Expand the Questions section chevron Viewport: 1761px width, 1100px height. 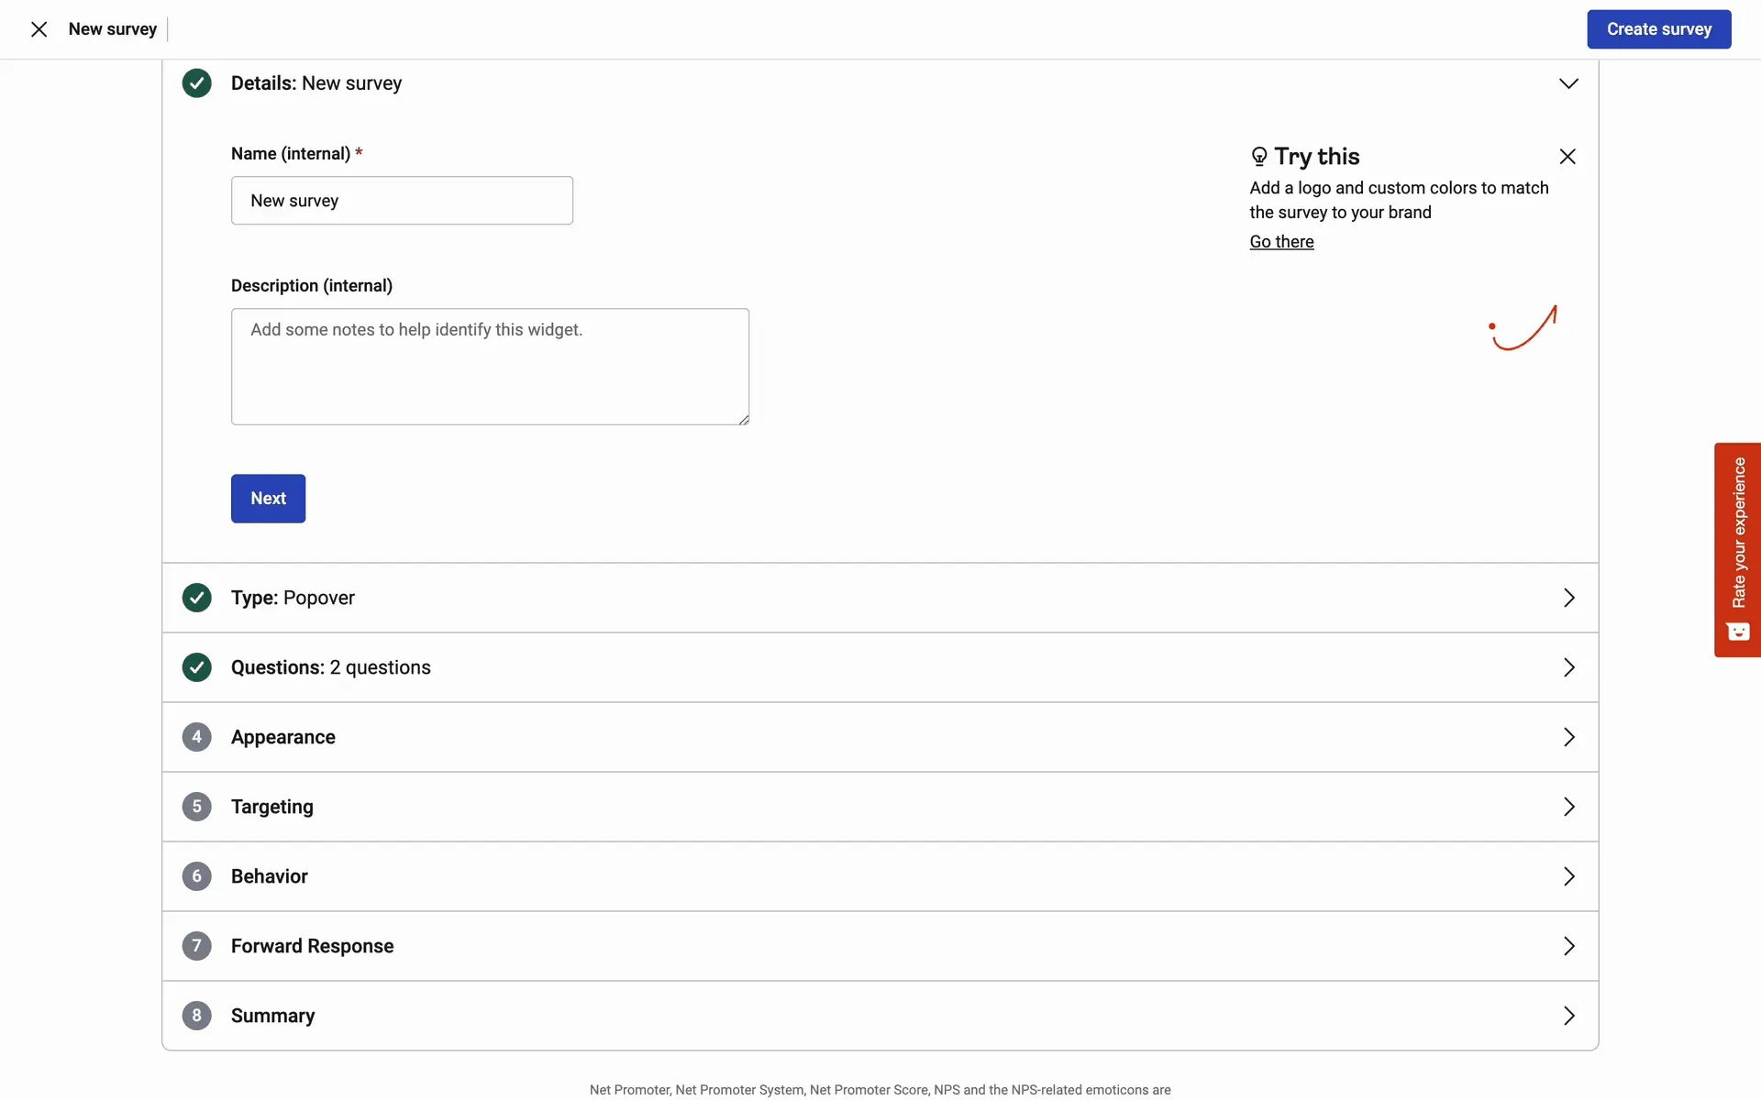[x=1568, y=667]
